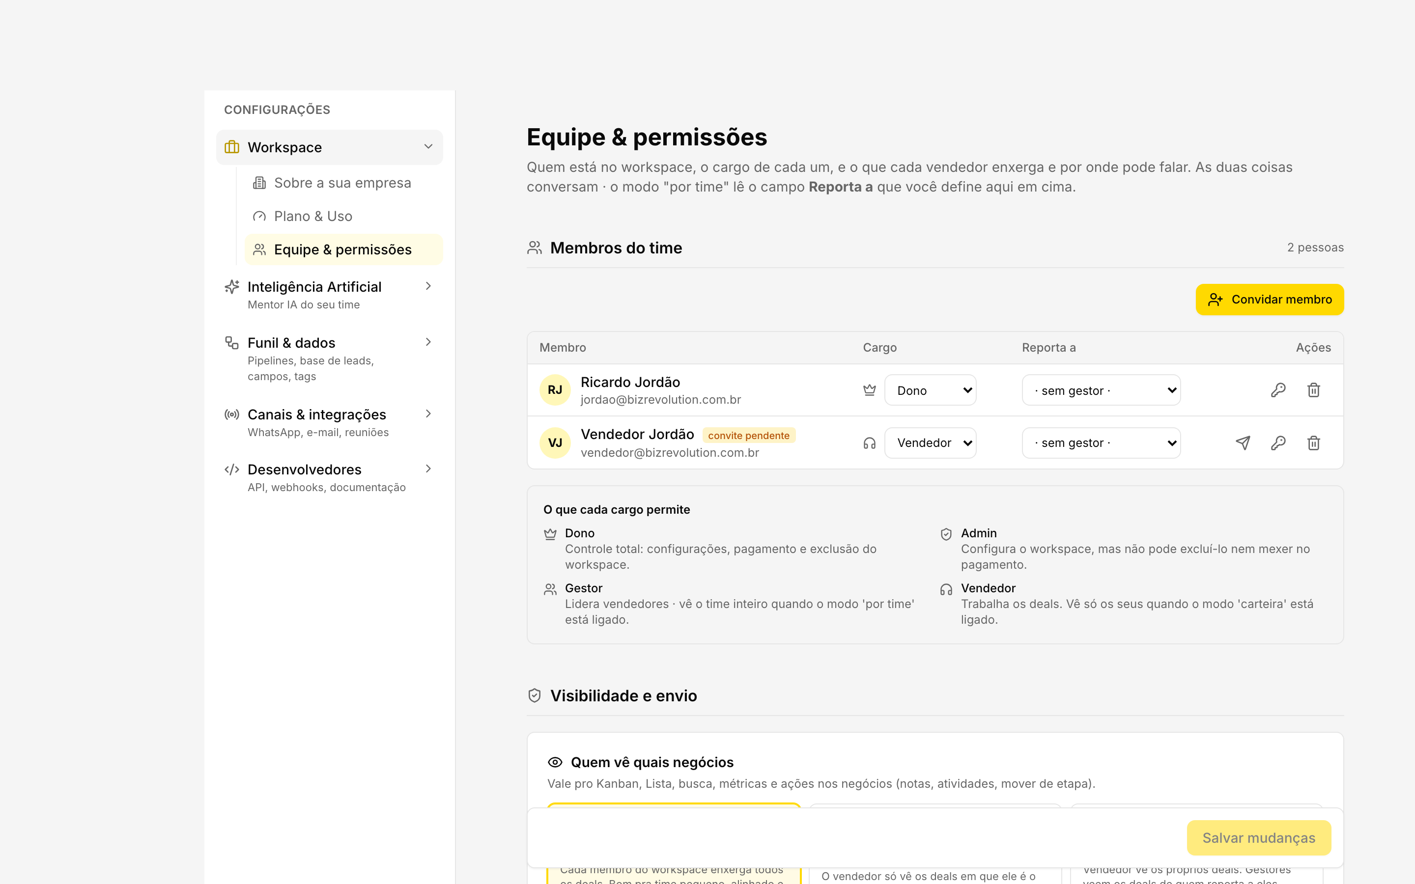Click the shield icon beside Visibilidade e envio
The height and width of the screenshot is (884, 1415).
point(535,696)
